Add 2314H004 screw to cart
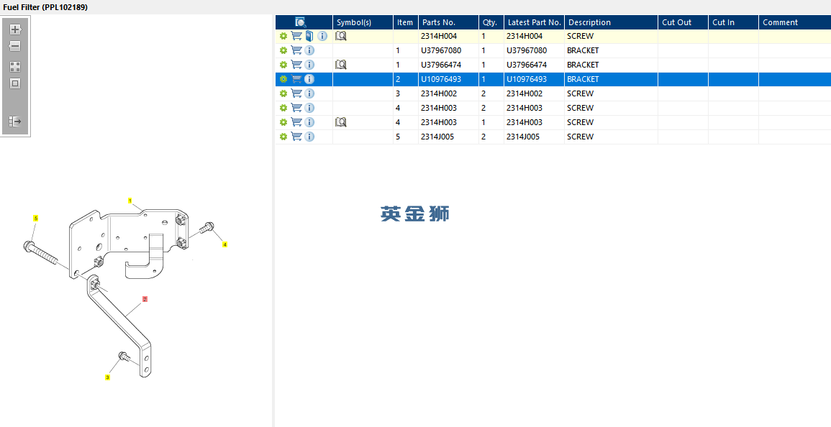Screen dimensions: 831x427 pyautogui.click(x=296, y=36)
